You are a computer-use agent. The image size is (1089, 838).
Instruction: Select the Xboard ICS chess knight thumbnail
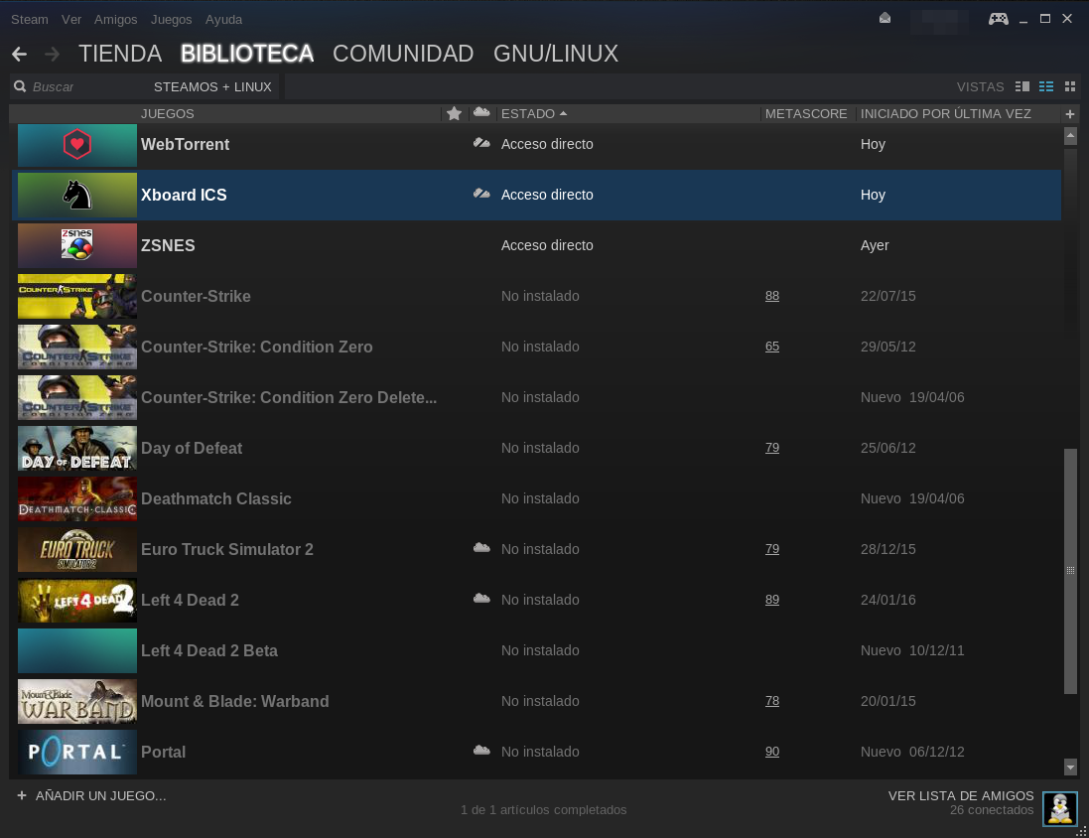[x=77, y=196]
